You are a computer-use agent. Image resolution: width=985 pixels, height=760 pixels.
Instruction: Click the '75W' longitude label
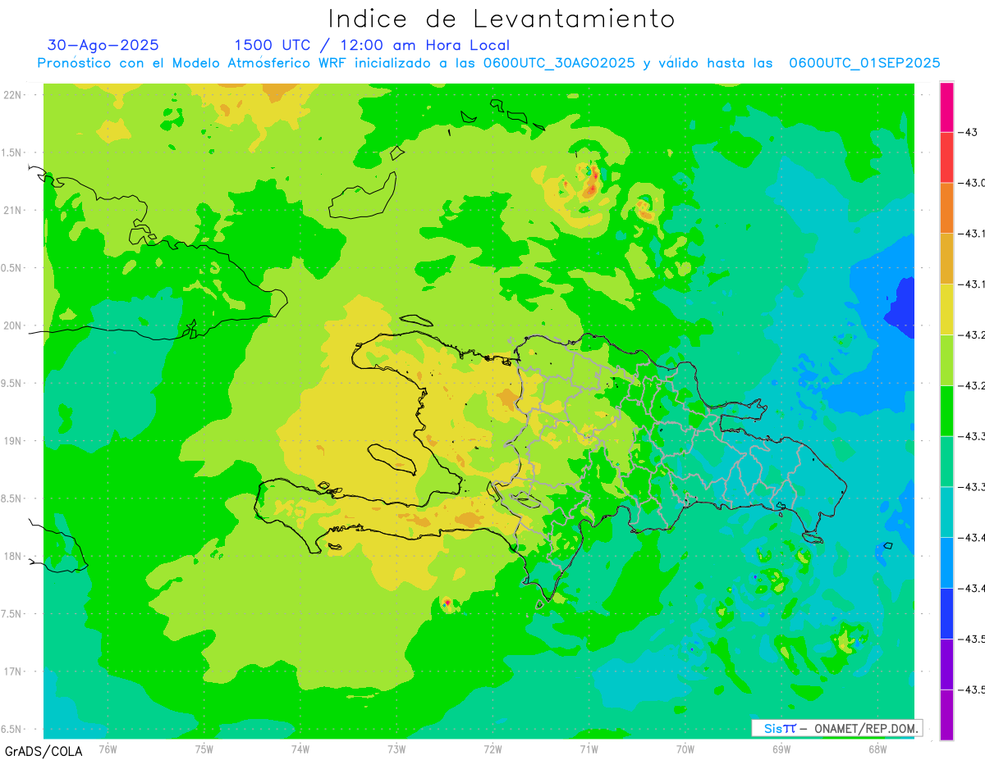tap(204, 749)
